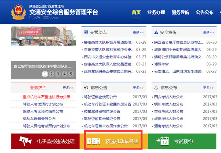Open the 公告公布 menu
The width and height of the screenshot is (221, 153).
205,13
